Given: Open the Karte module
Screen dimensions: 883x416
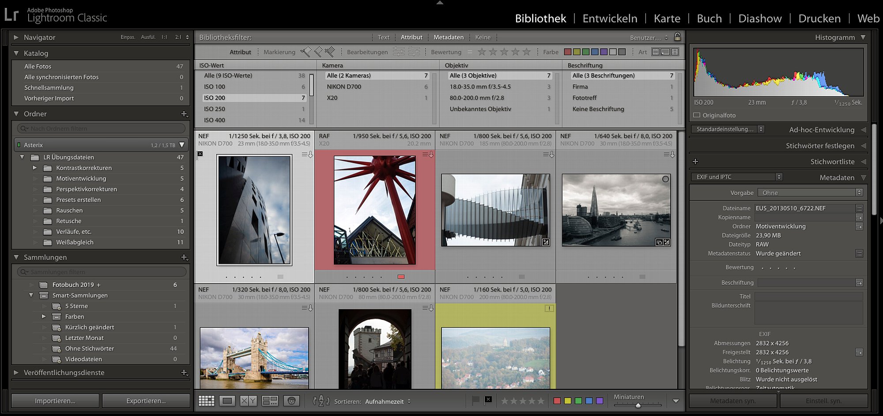Looking at the screenshot, I should tap(667, 19).
